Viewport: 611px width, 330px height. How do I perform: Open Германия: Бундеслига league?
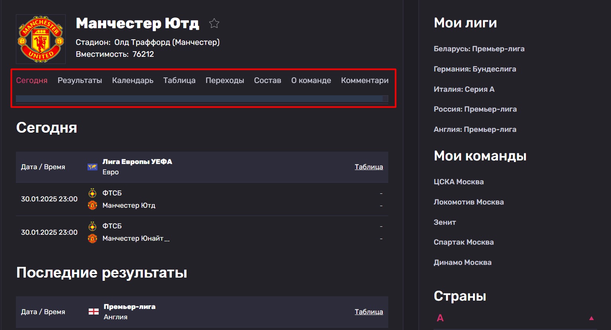click(475, 69)
